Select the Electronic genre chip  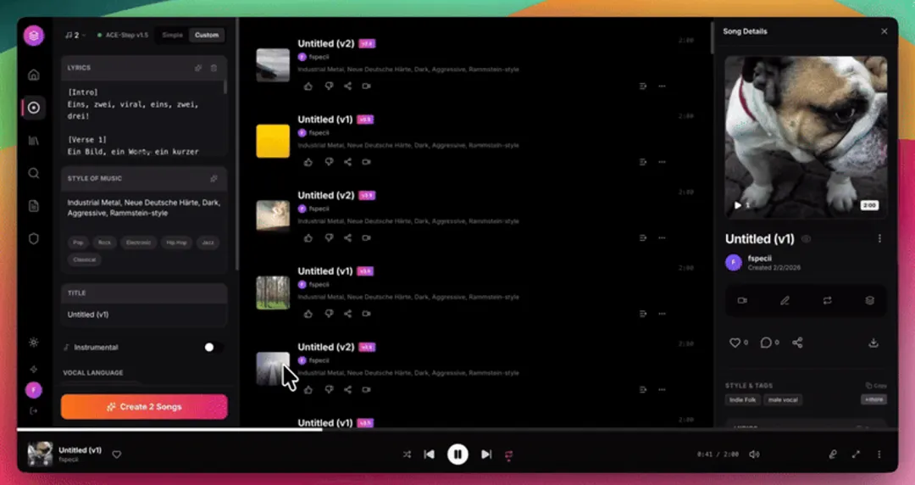pos(138,242)
